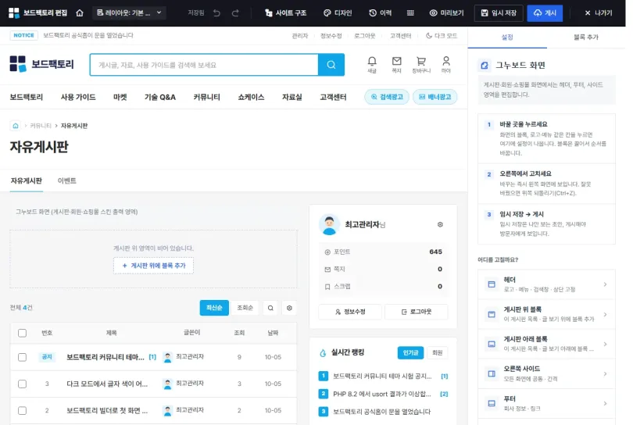This screenshot has width=633, height=425.
Task: Click the gear icon beside 최고관리자
Action: click(x=440, y=224)
